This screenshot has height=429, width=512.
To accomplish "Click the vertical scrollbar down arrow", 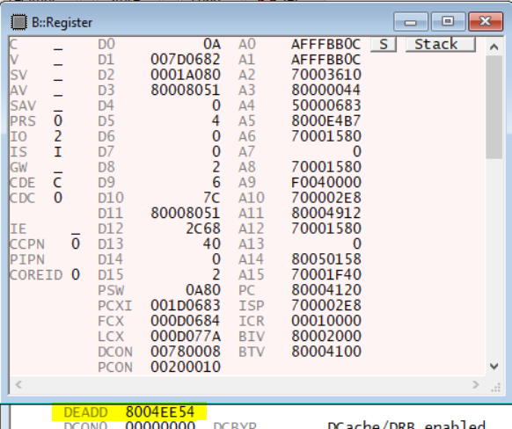I will coord(494,367).
